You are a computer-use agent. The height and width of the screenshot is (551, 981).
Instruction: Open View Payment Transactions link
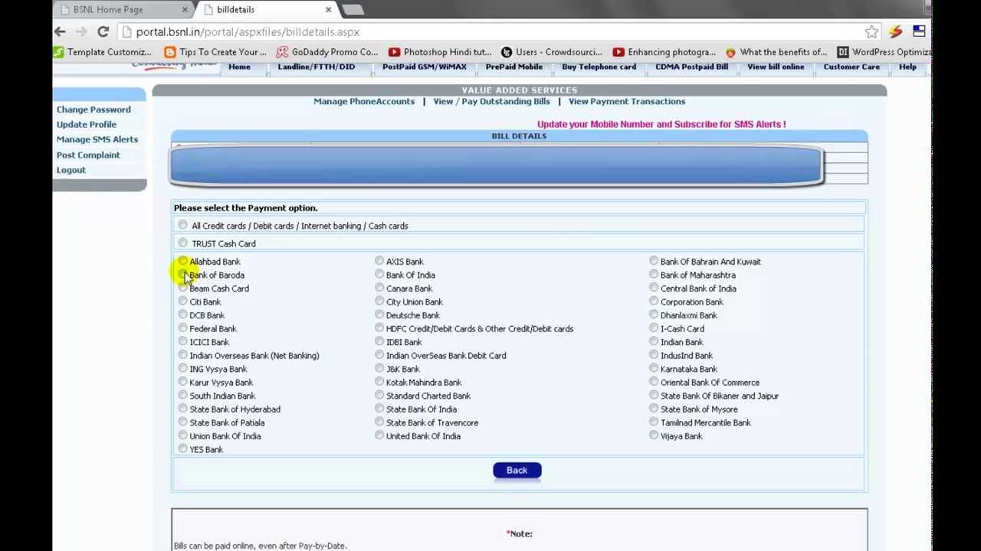tap(627, 101)
